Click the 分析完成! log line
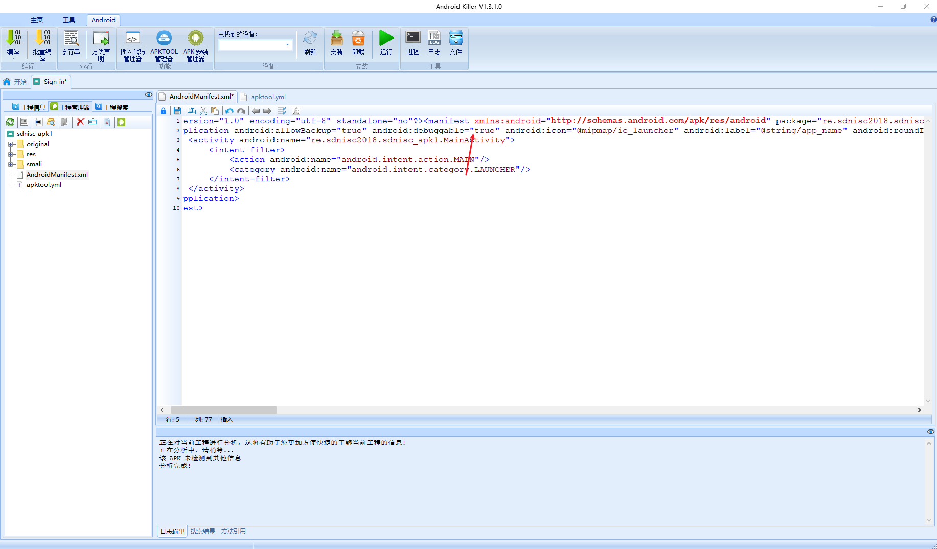This screenshot has width=937, height=549. click(175, 466)
